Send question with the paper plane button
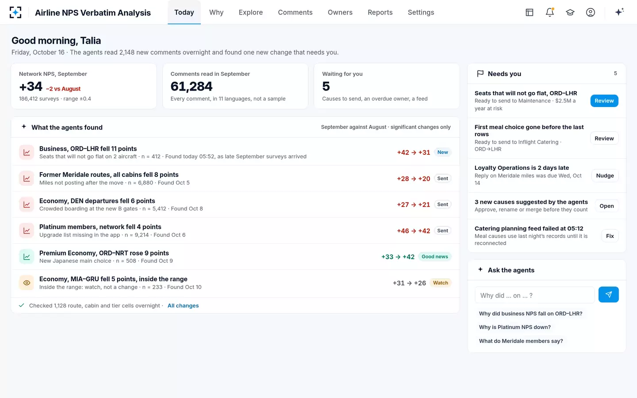Viewport: 637px width, 398px height. (608, 295)
